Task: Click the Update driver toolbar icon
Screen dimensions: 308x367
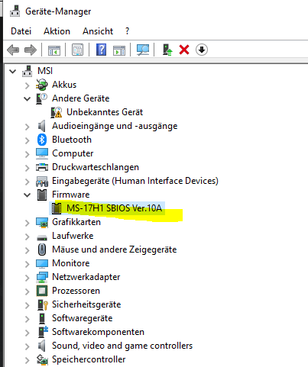Action: pyautogui.click(x=167, y=50)
